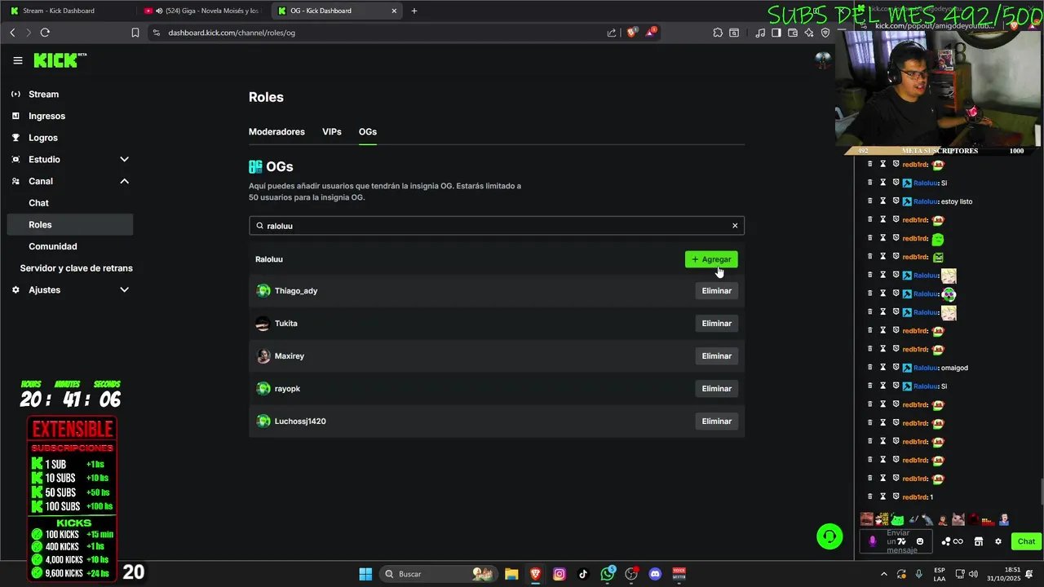Open the Brave playlist music icon
The height and width of the screenshot is (587, 1044).
760,33
